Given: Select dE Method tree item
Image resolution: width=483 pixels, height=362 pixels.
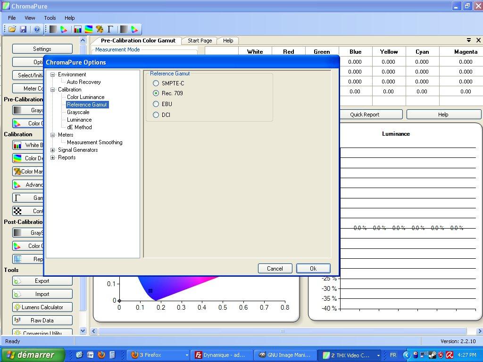Looking at the screenshot, I should (79, 127).
